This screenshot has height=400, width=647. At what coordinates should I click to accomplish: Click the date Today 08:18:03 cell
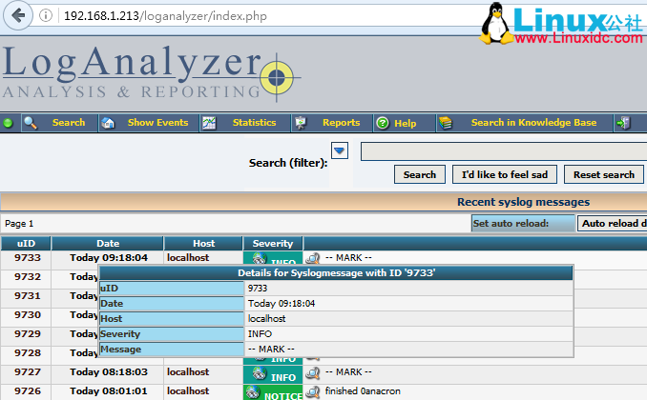tap(109, 372)
